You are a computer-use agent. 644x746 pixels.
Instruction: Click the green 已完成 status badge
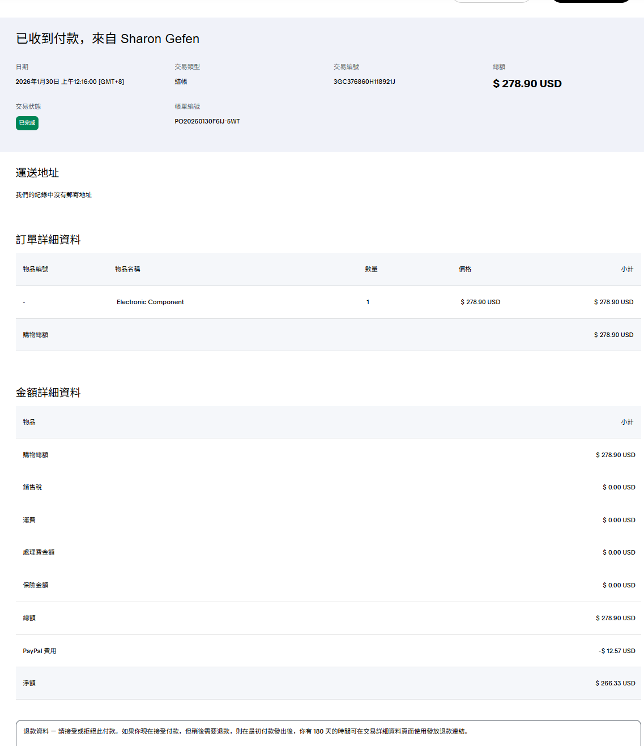(27, 123)
